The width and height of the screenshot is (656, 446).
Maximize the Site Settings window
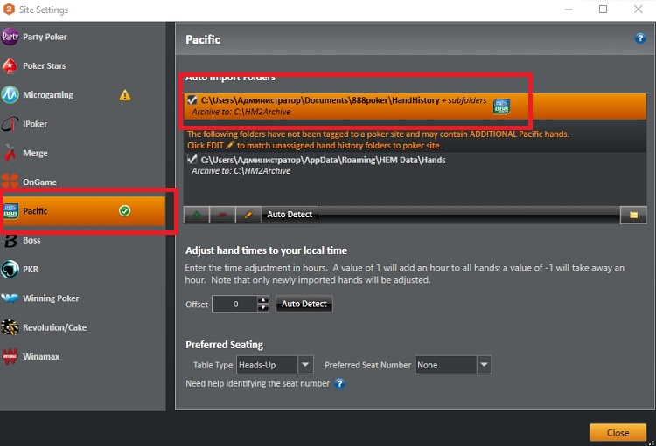[603, 10]
